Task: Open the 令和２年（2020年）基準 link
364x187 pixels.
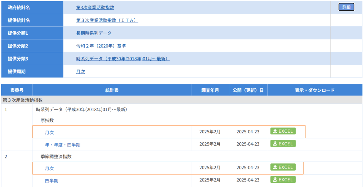Action: [101, 46]
